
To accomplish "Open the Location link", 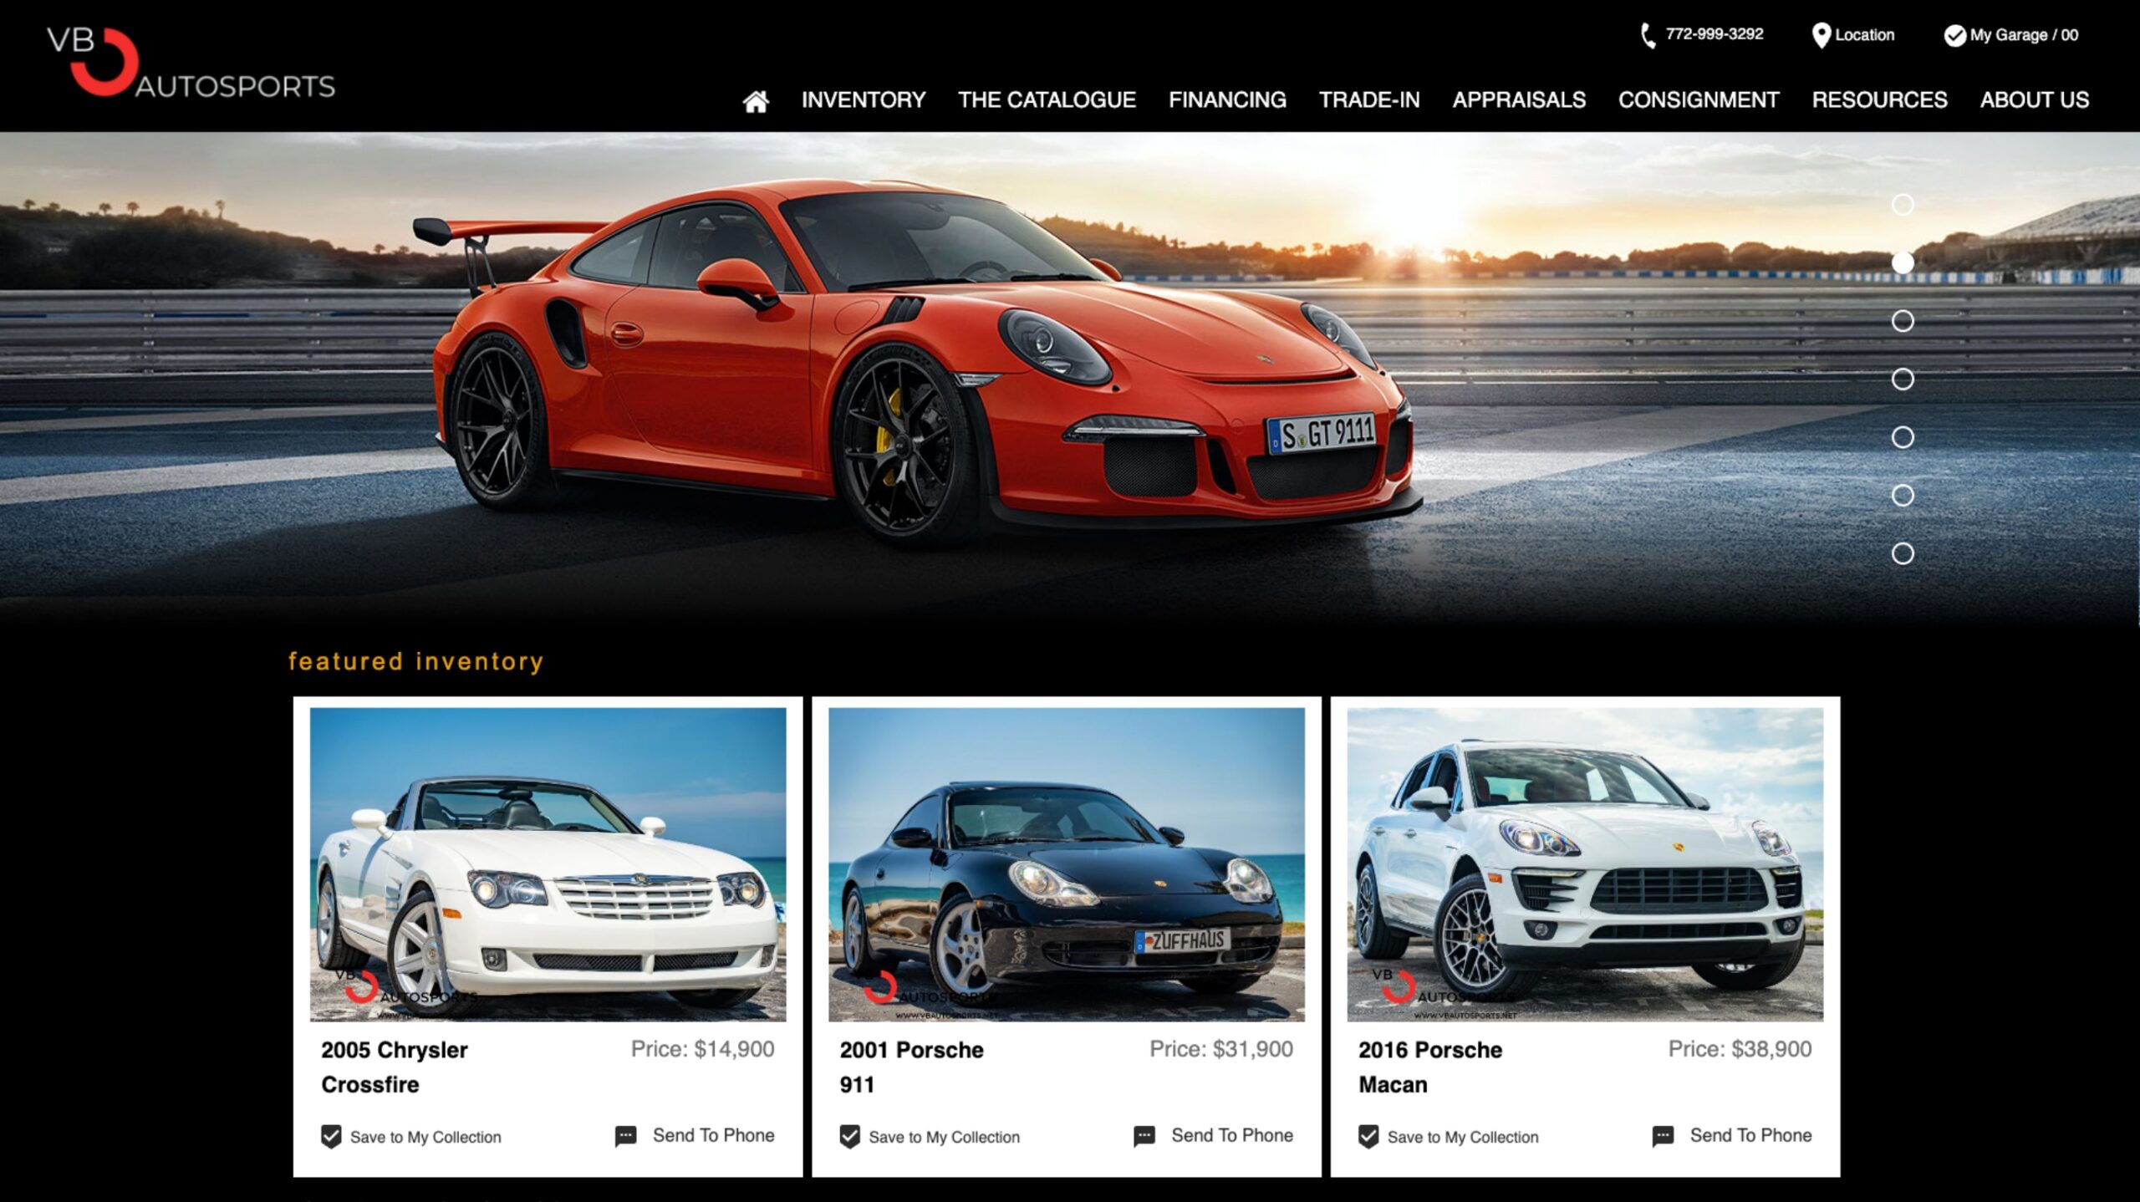I will click(1864, 35).
